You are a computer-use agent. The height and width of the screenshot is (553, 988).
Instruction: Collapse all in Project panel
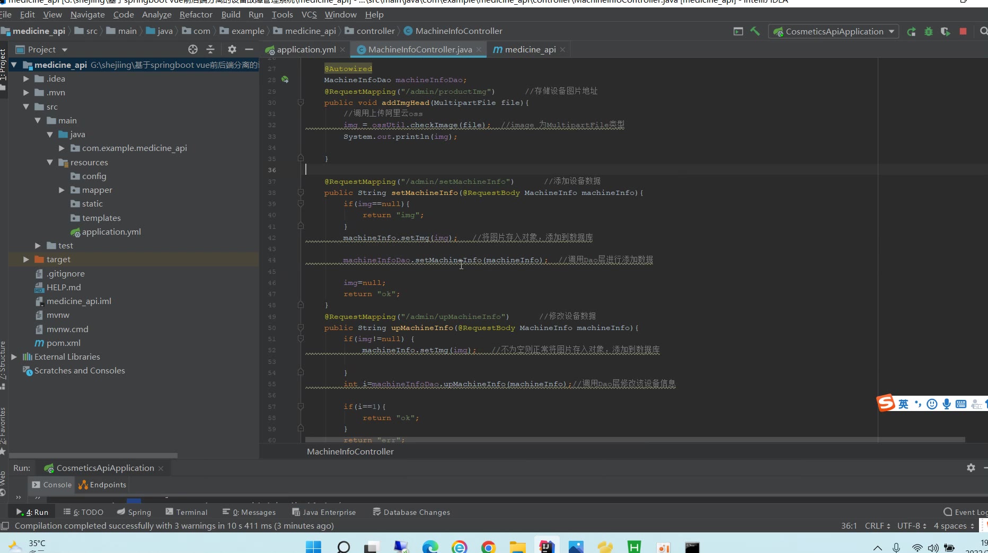210,49
